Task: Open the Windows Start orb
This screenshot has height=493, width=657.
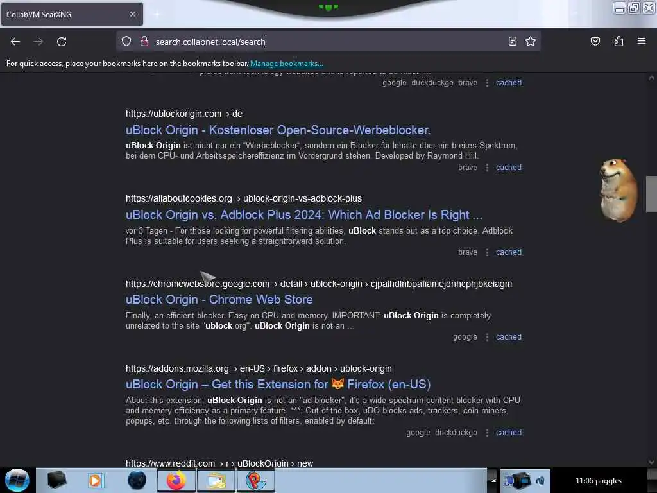Action: pos(17,480)
